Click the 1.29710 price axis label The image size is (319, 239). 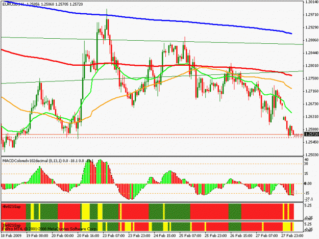311,15
